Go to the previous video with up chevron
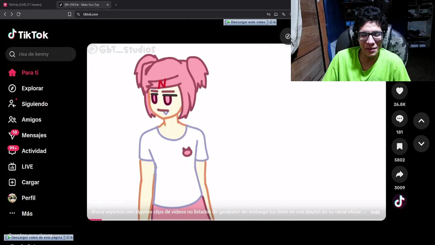 tap(421, 121)
